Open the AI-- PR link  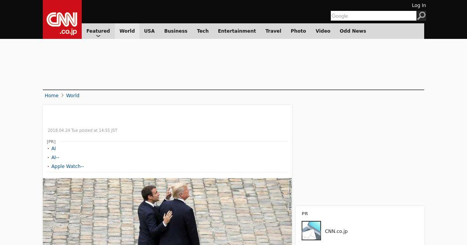tap(55, 157)
